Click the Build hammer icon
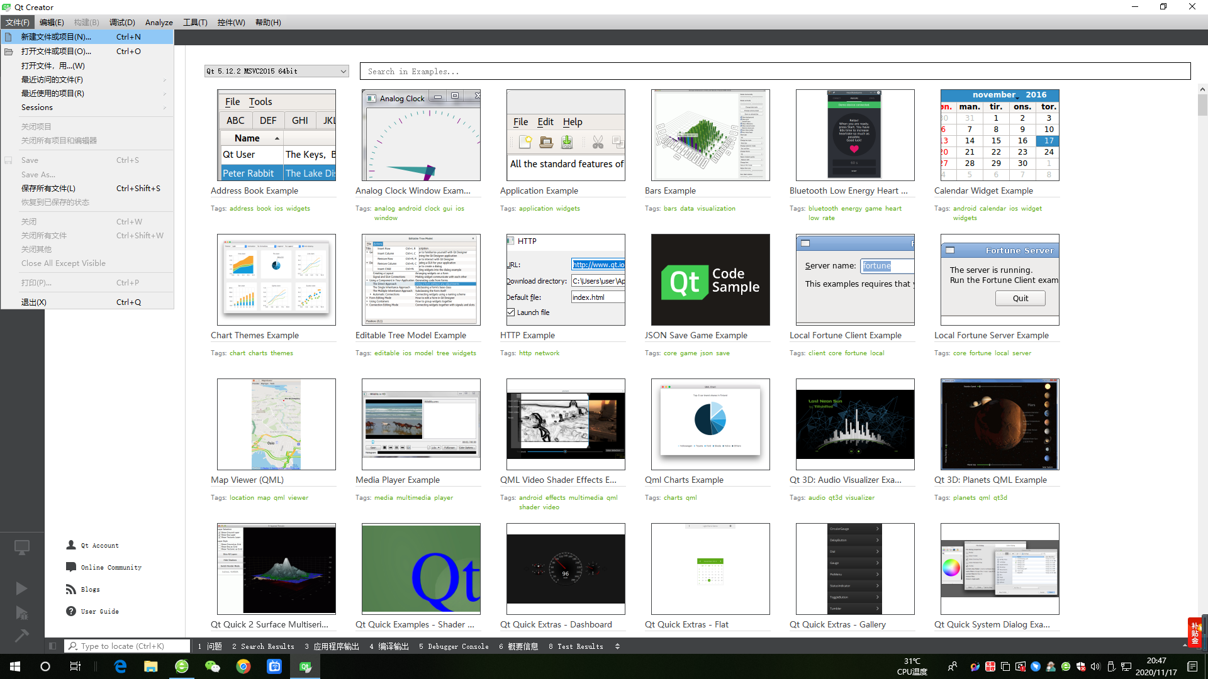Image resolution: width=1208 pixels, height=679 pixels. pos(21,636)
